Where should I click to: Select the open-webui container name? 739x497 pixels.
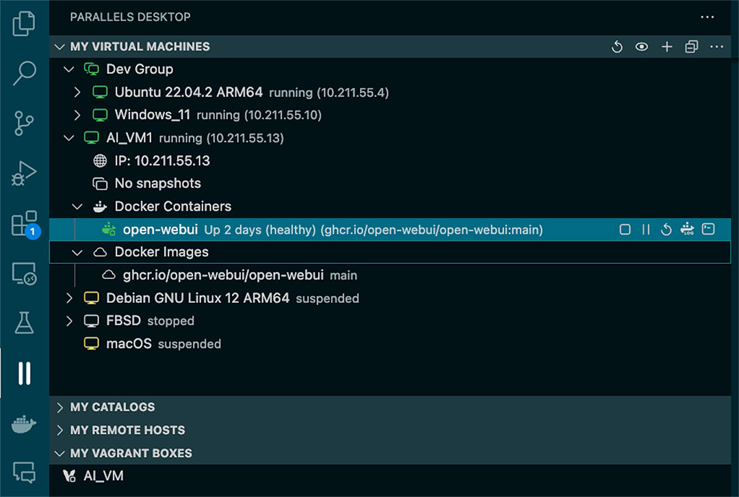(160, 230)
